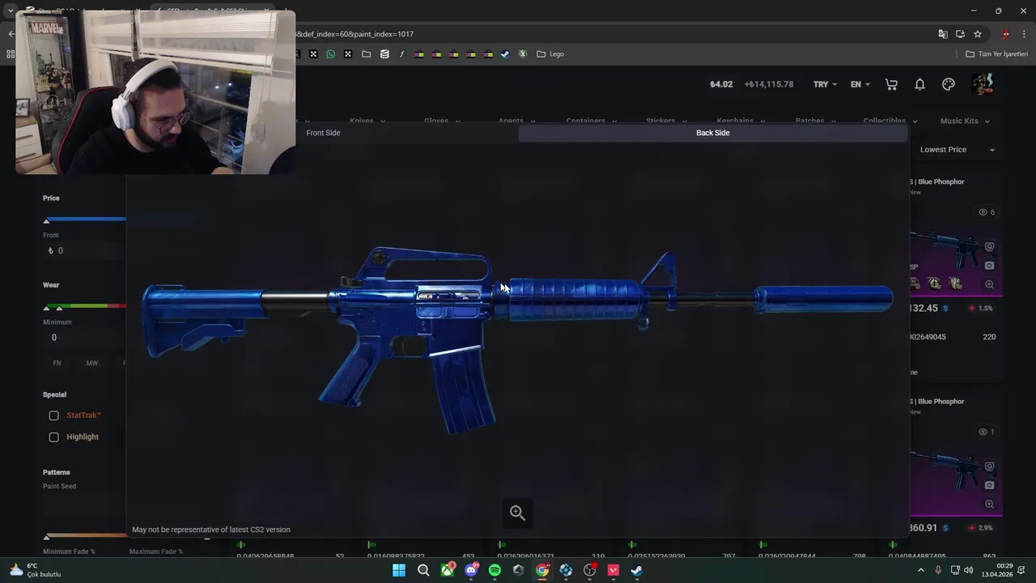
Task: Click the Price From input field
Action: pos(85,251)
